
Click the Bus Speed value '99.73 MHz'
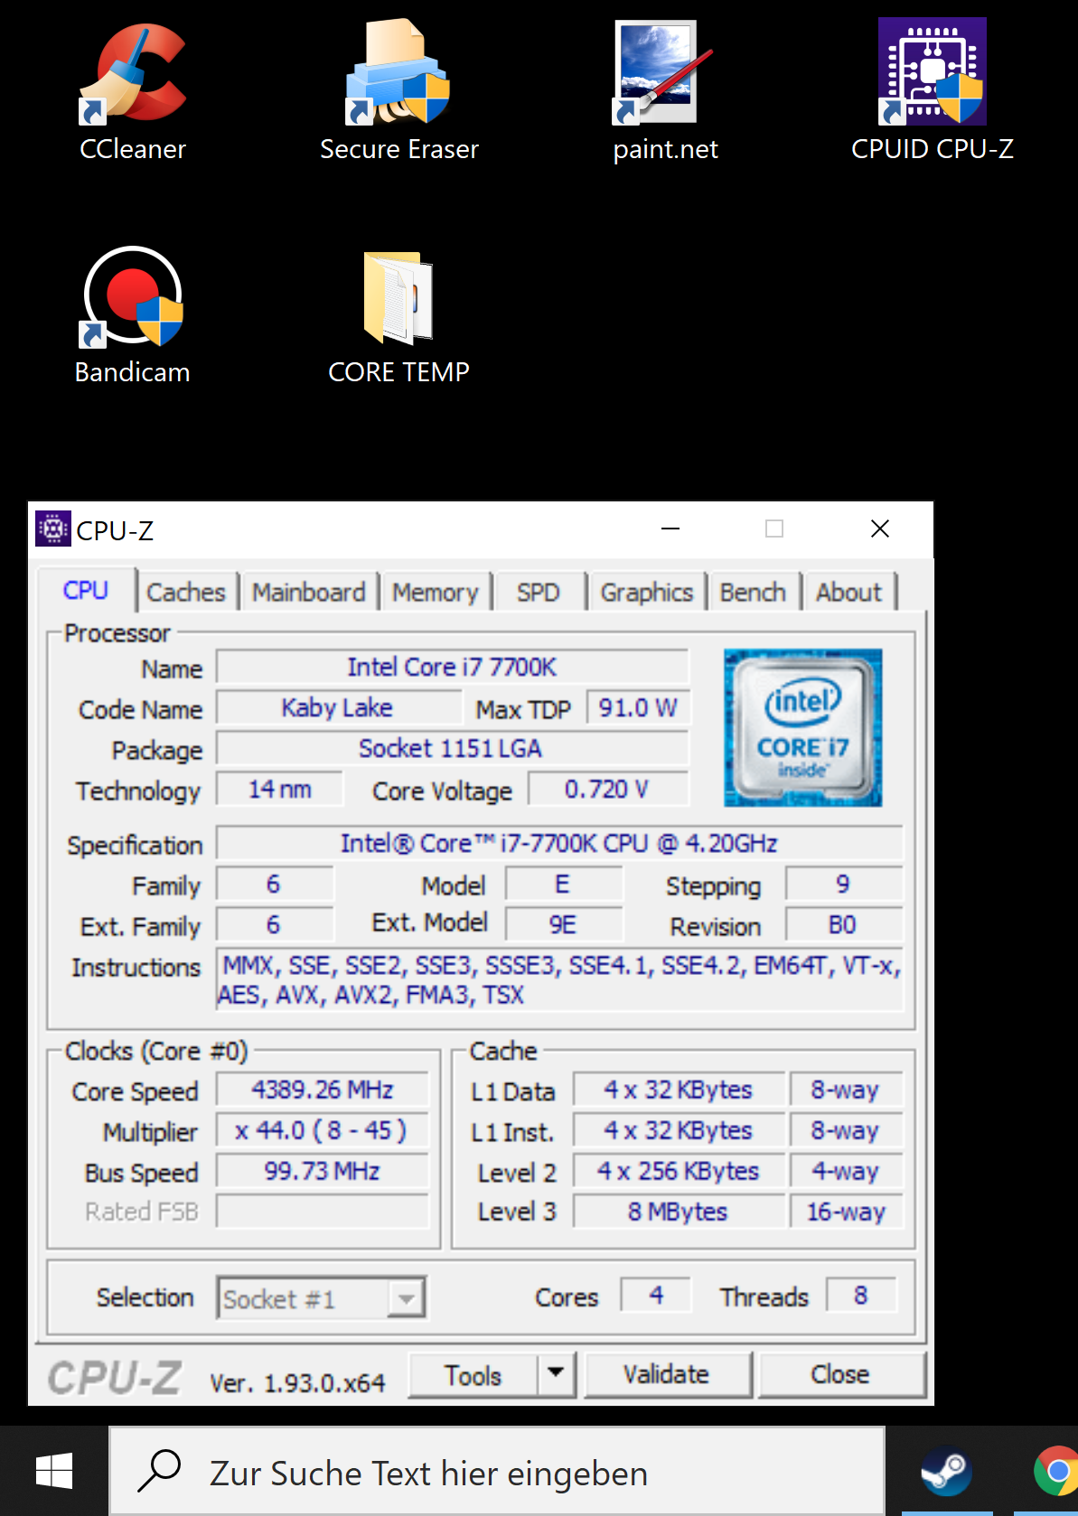tap(323, 1171)
